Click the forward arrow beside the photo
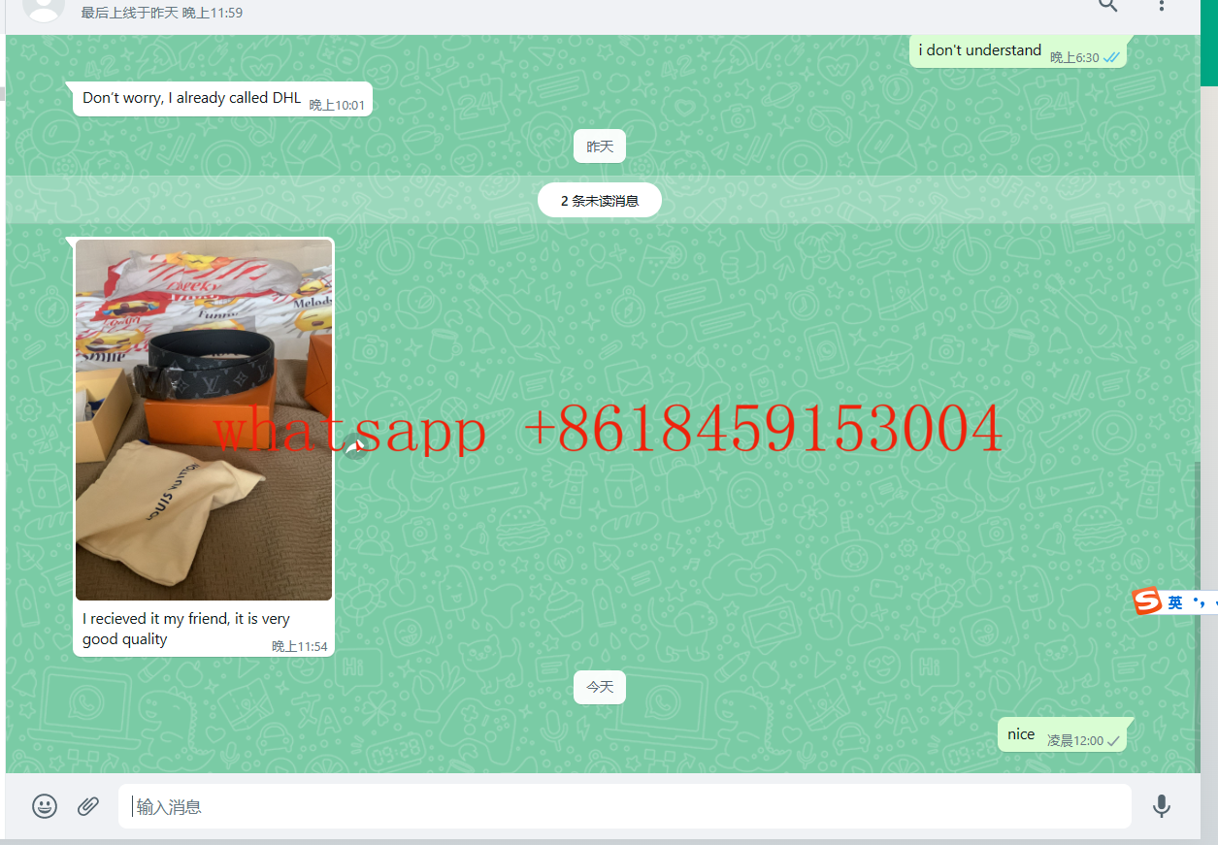 click(356, 449)
